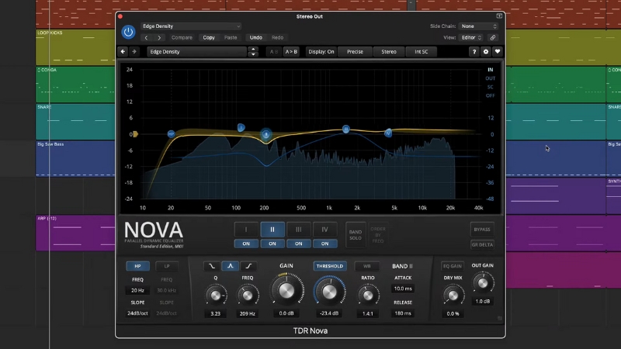Image resolution: width=621 pixels, height=349 pixels.
Task: Click the Copy button
Action: tap(209, 37)
